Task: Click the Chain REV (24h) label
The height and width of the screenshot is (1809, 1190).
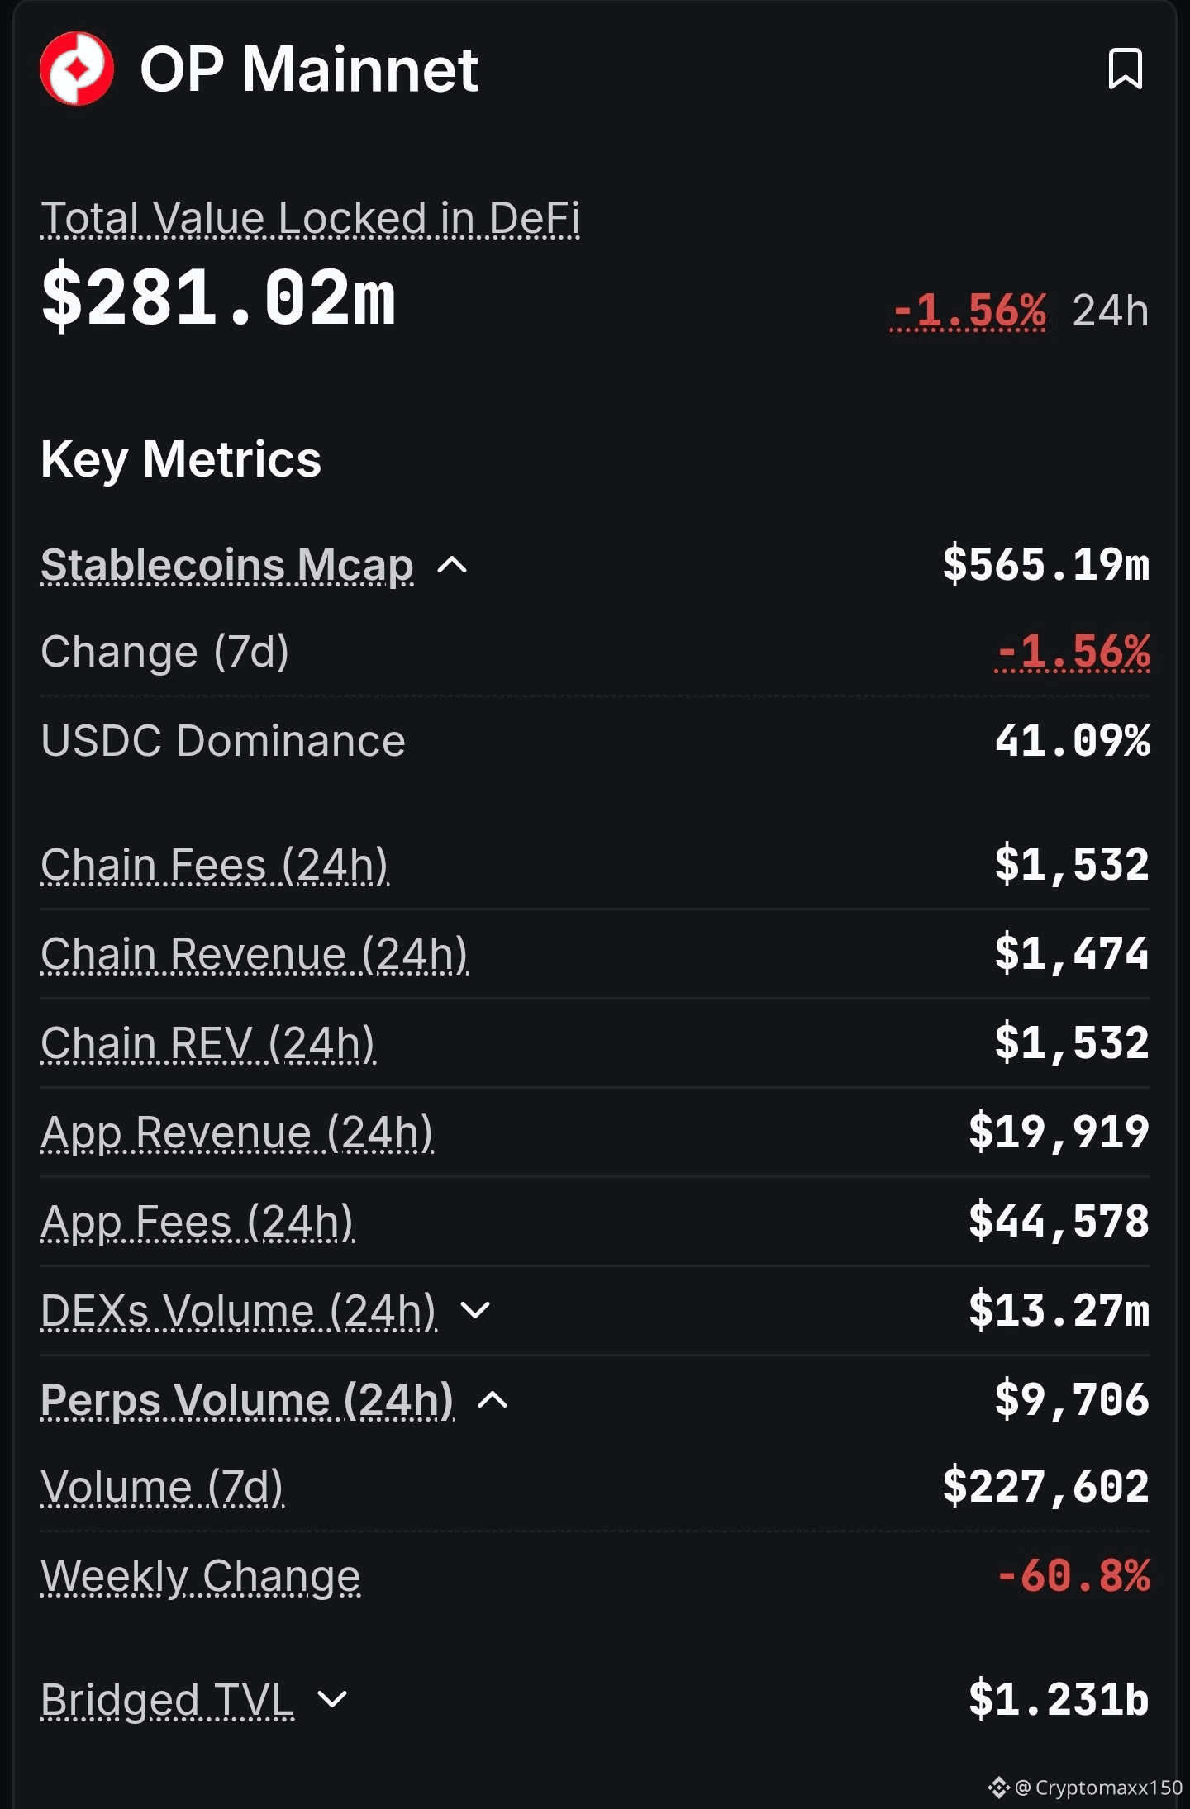Action: coord(208,1043)
